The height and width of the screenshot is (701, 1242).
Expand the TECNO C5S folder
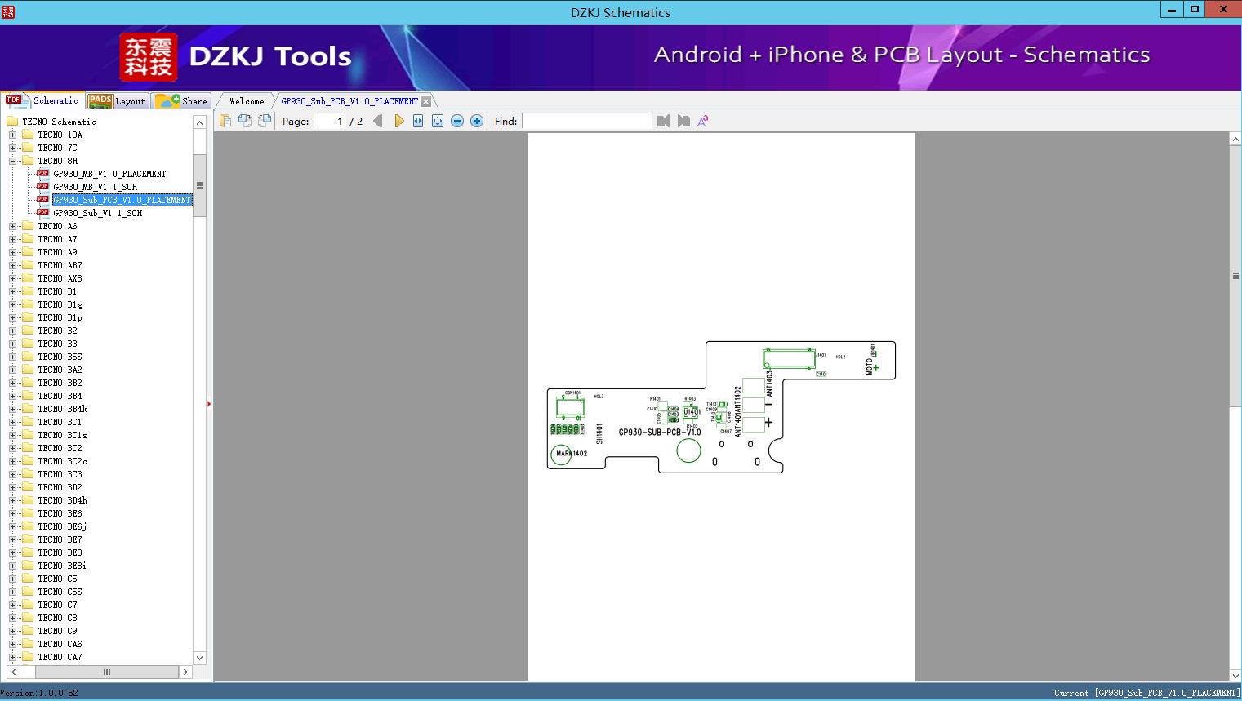coord(12,592)
